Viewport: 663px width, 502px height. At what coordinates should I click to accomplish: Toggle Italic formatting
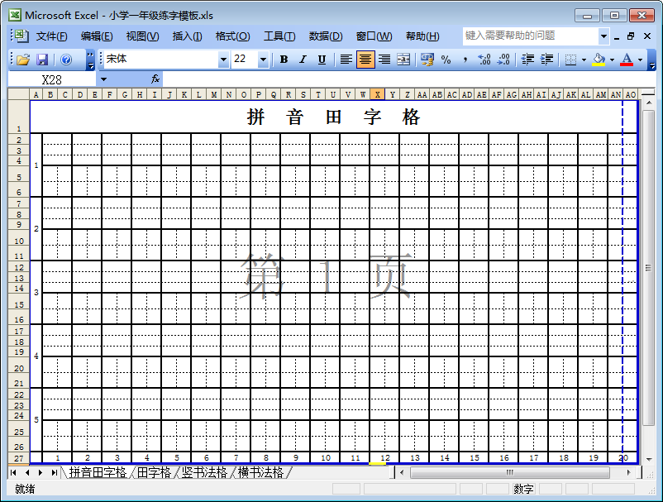303,60
